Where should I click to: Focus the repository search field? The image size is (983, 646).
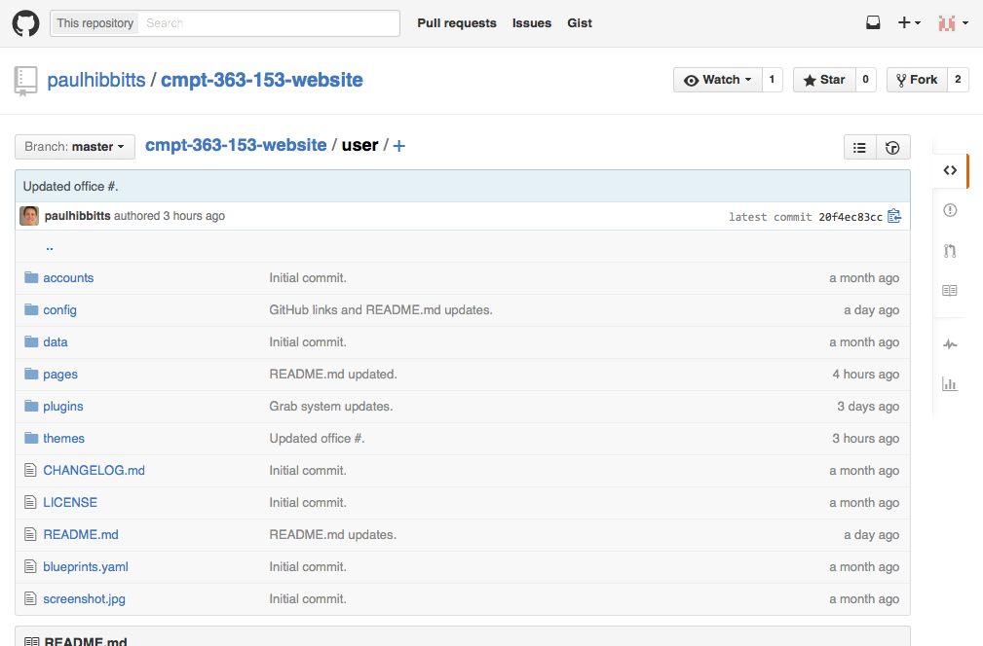click(x=269, y=23)
